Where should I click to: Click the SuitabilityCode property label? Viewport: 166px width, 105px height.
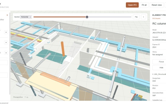pyautogui.click(x=157, y=100)
